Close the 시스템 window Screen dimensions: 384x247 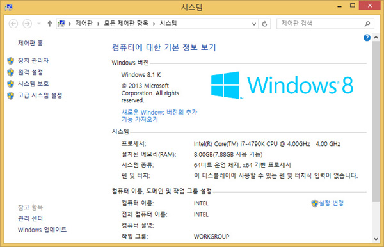click(370, 5)
